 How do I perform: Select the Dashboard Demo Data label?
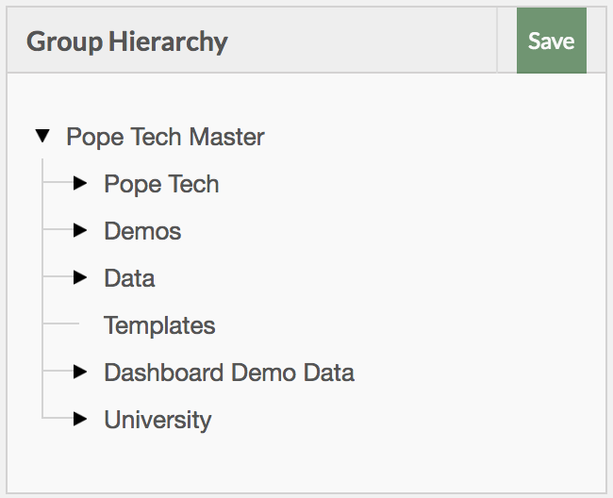229,373
